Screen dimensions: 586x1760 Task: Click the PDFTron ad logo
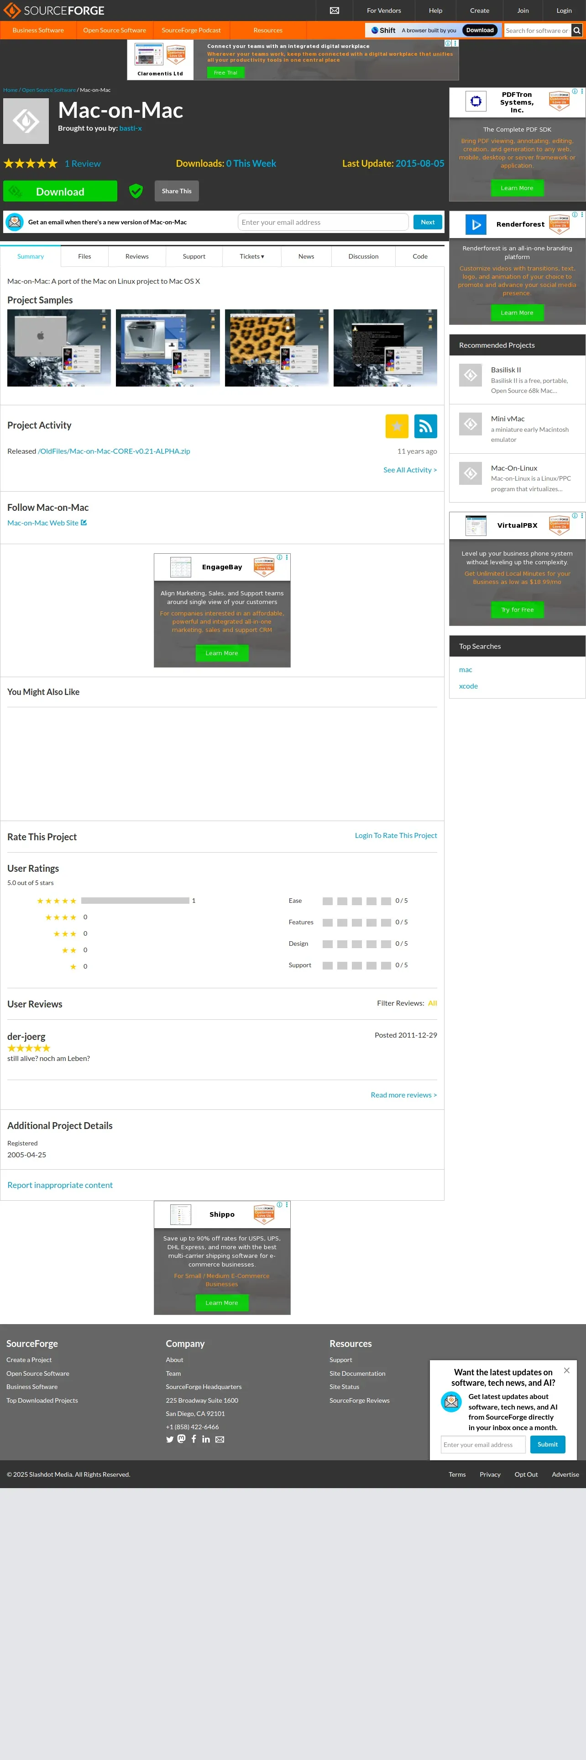click(x=476, y=101)
